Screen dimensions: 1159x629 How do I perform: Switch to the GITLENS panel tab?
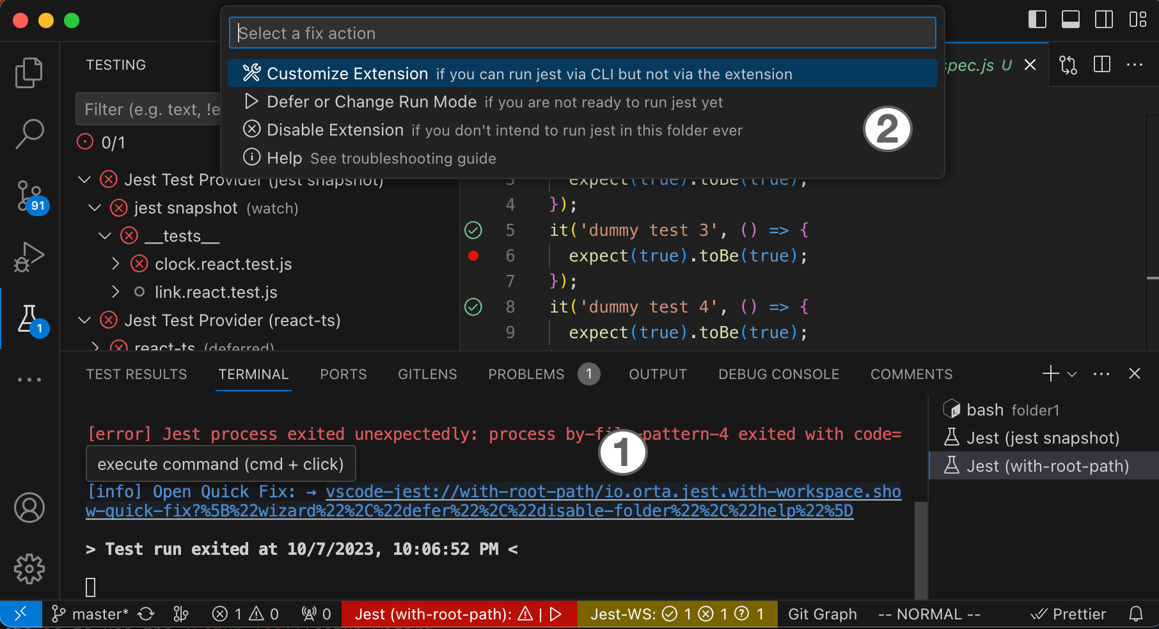click(427, 374)
